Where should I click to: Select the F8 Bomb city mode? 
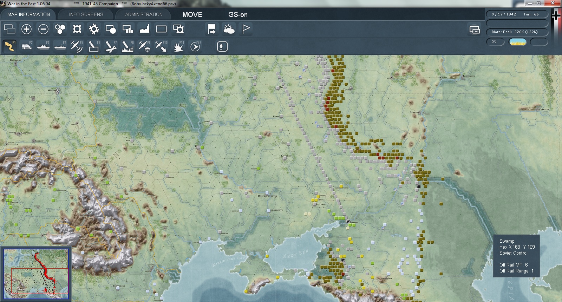pos(128,46)
